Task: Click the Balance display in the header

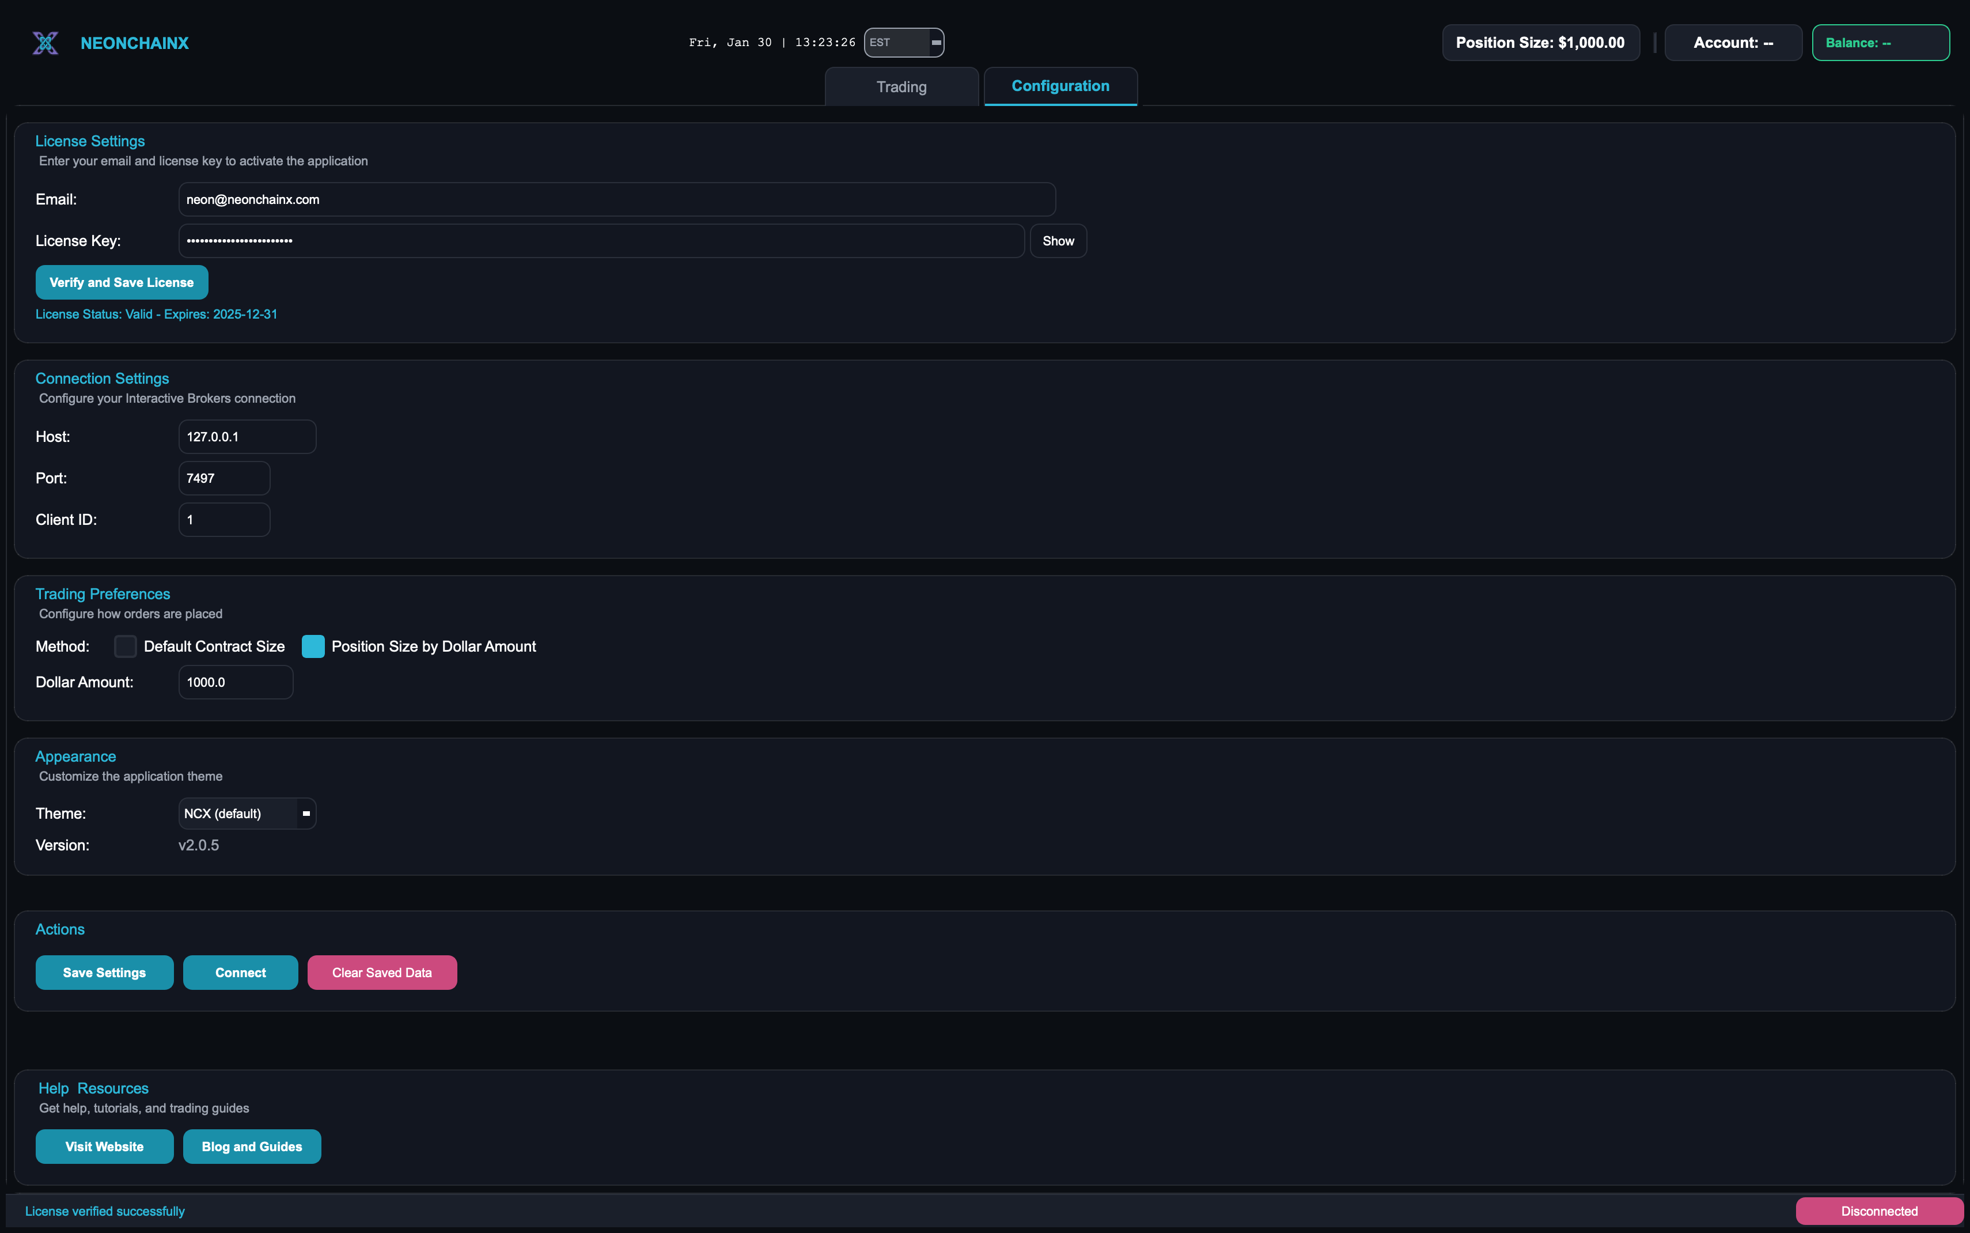Action: [x=1880, y=41]
